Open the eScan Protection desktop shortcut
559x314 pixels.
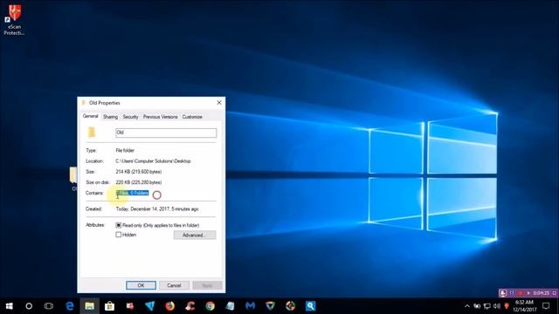point(14,19)
